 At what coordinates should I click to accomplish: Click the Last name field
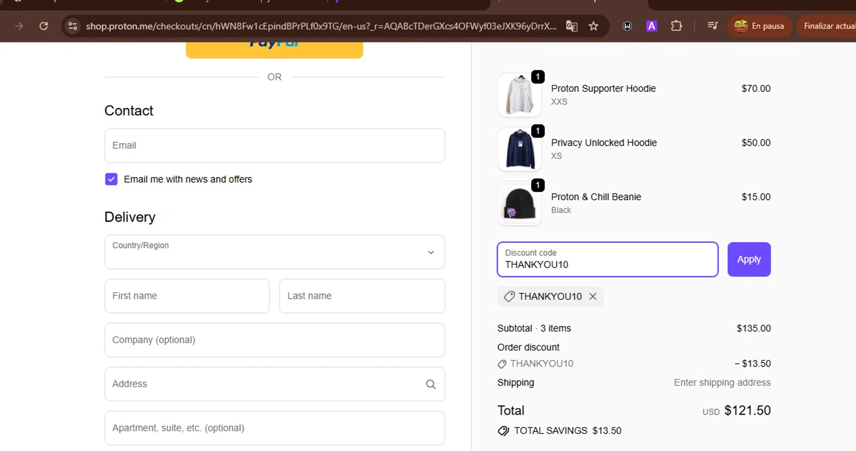(362, 296)
